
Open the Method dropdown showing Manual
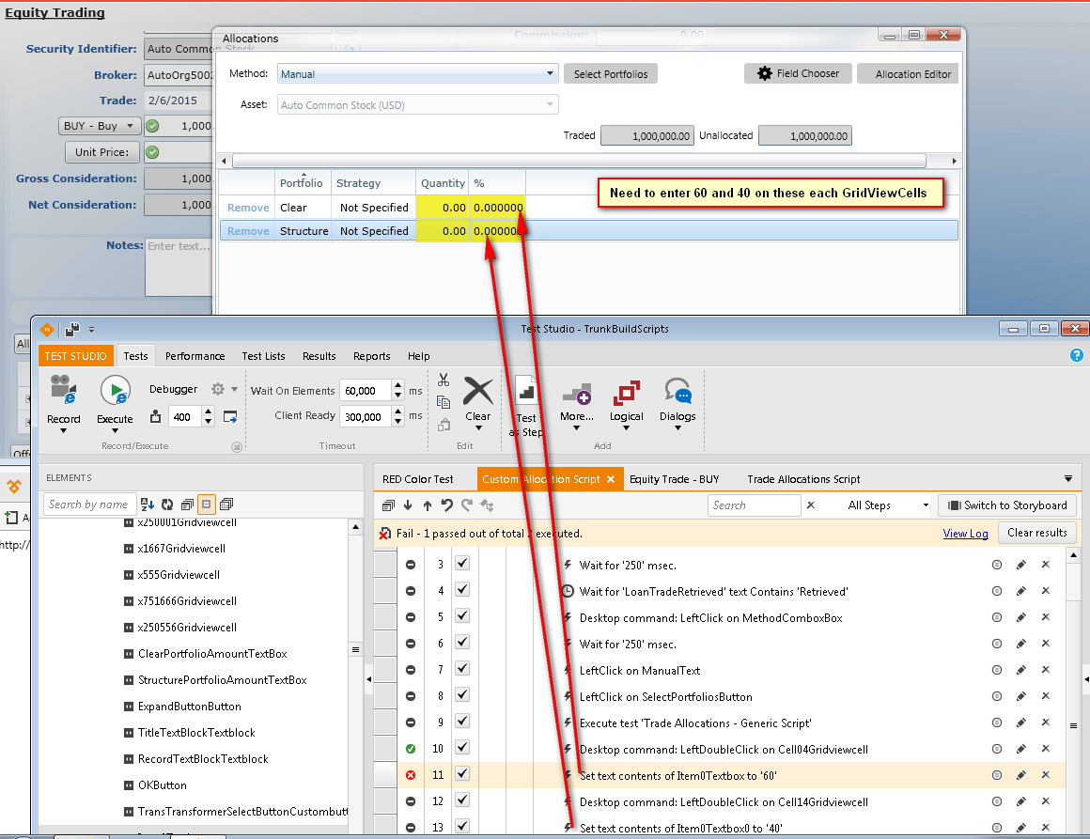point(418,73)
